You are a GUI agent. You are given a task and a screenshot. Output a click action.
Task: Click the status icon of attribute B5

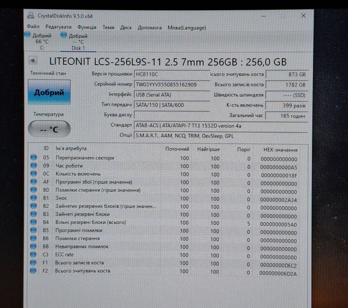pos(33,230)
